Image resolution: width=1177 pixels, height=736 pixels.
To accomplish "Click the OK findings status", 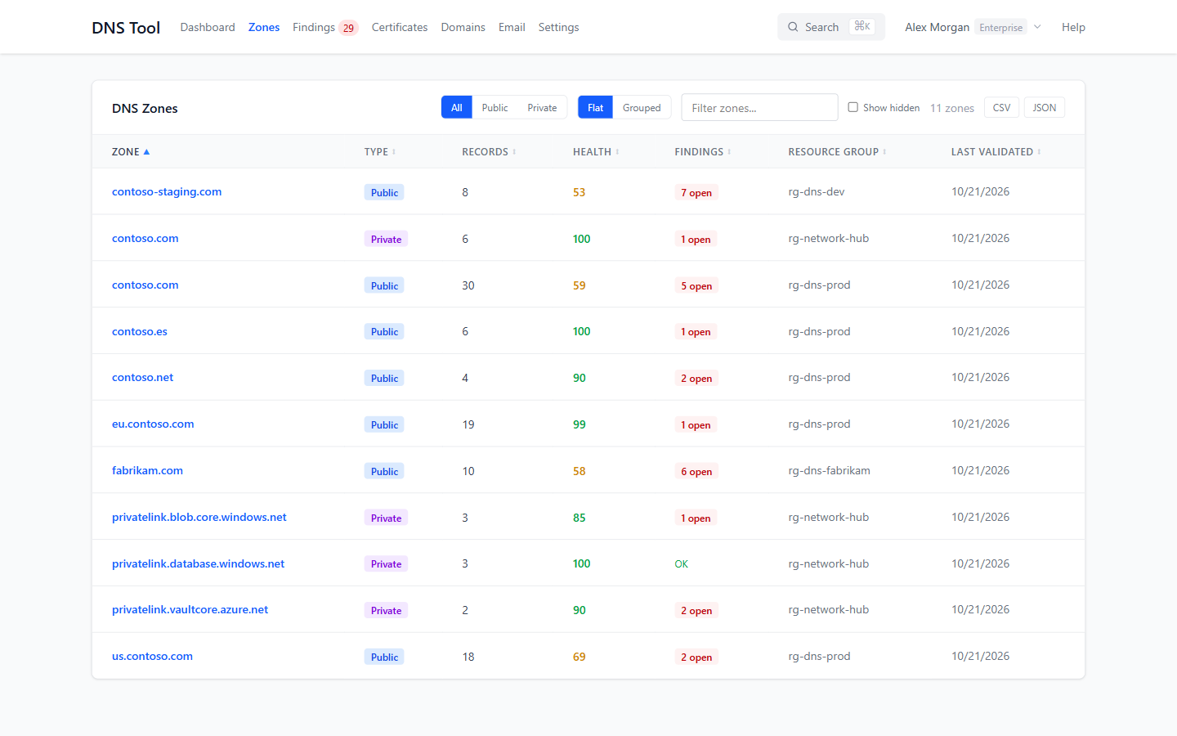I will [682, 563].
